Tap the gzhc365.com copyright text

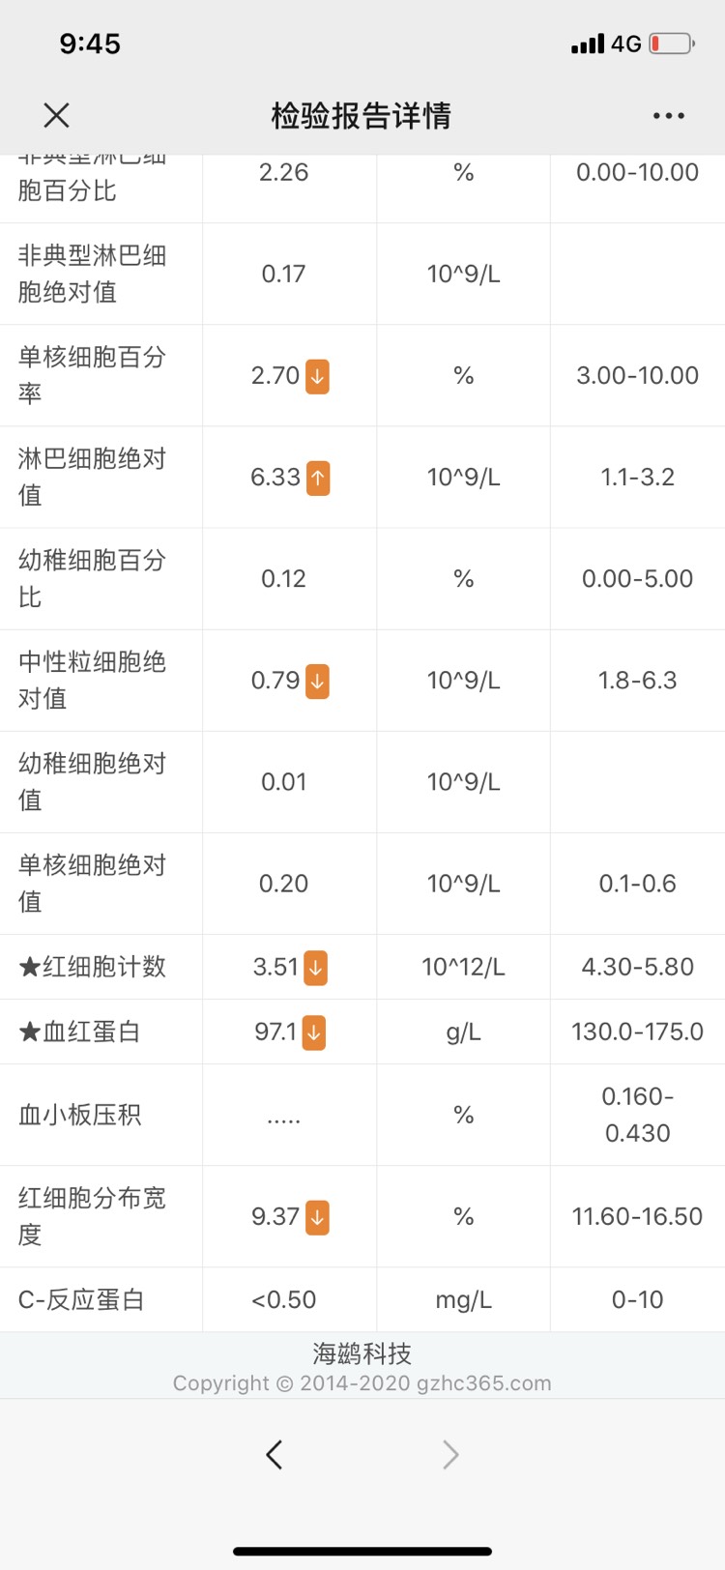click(x=362, y=1383)
